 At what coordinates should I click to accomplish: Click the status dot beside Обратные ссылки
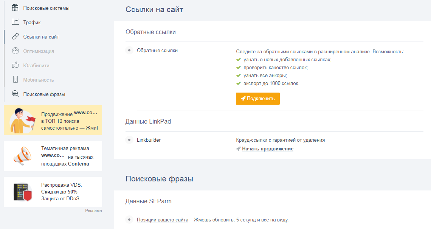(129, 50)
